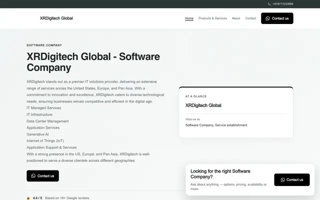Go to the Home nav item

189,18
